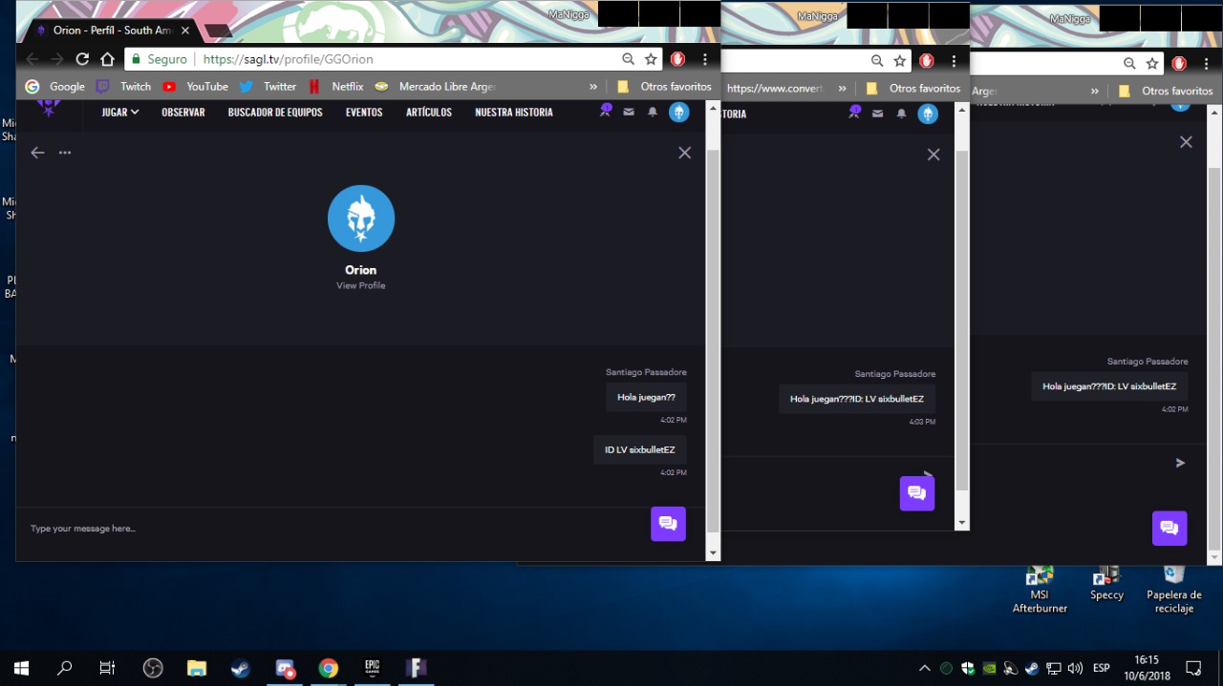Open the Chrome menu in the middle window
1223x686 pixels.
(954, 60)
